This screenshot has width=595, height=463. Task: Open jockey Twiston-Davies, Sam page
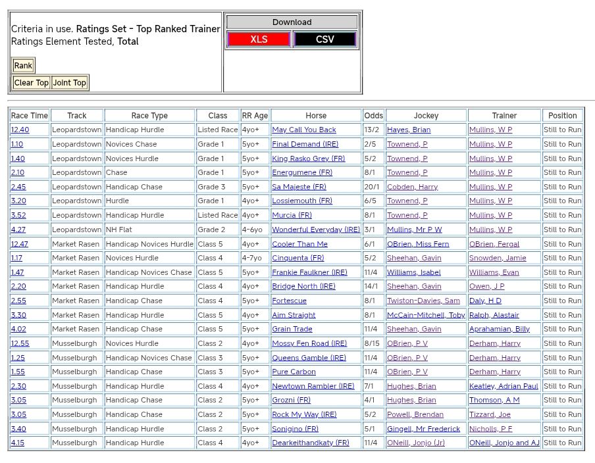pyautogui.click(x=423, y=301)
